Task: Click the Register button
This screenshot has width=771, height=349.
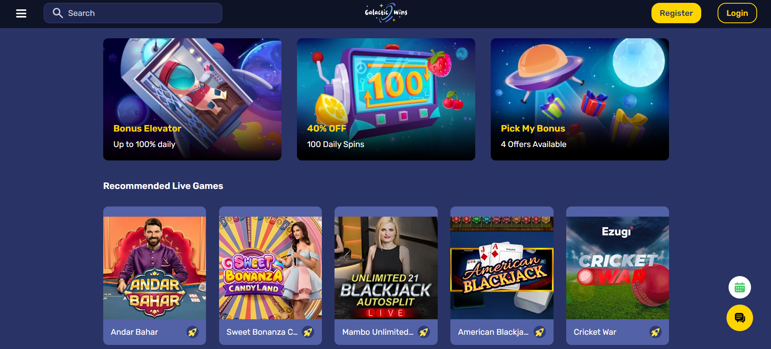Action: 676,13
